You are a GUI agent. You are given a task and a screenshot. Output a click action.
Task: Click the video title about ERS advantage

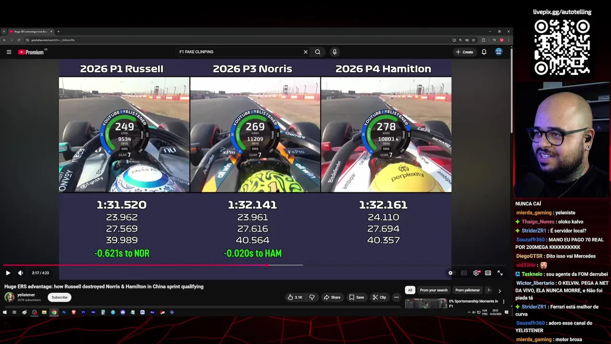pos(104,287)
